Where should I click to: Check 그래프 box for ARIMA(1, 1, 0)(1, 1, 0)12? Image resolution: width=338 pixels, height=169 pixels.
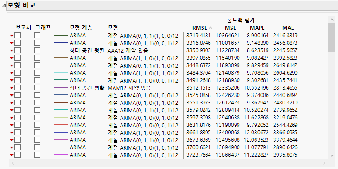click(x=37, y=73)
